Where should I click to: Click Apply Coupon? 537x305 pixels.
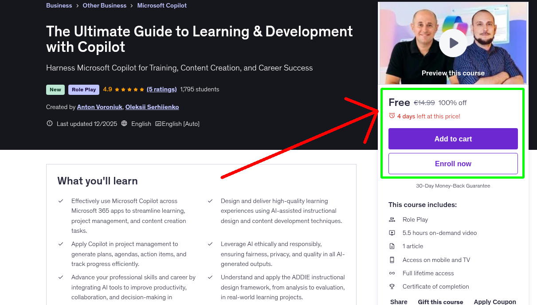click(x=494, y=301)
